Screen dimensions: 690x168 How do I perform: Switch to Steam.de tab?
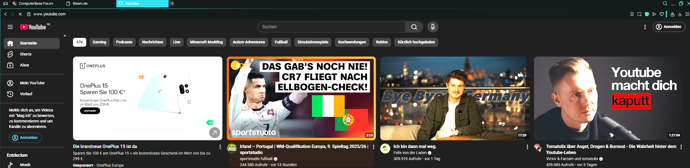click(x=77, y=4)
